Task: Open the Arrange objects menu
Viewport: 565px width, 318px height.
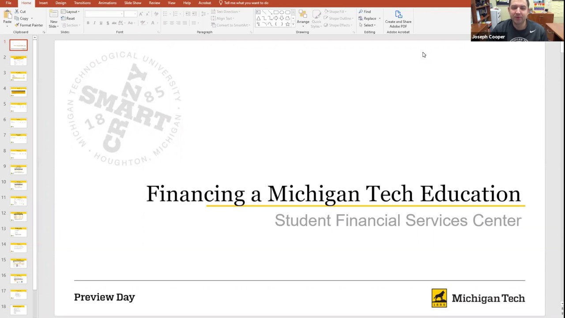Action: [303, 19]
